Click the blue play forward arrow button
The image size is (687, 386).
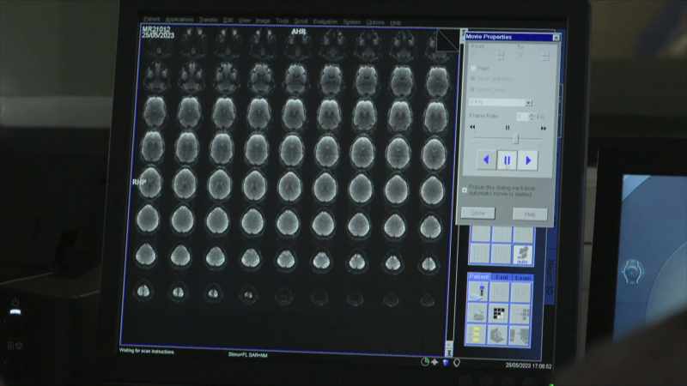click(527, 160)
